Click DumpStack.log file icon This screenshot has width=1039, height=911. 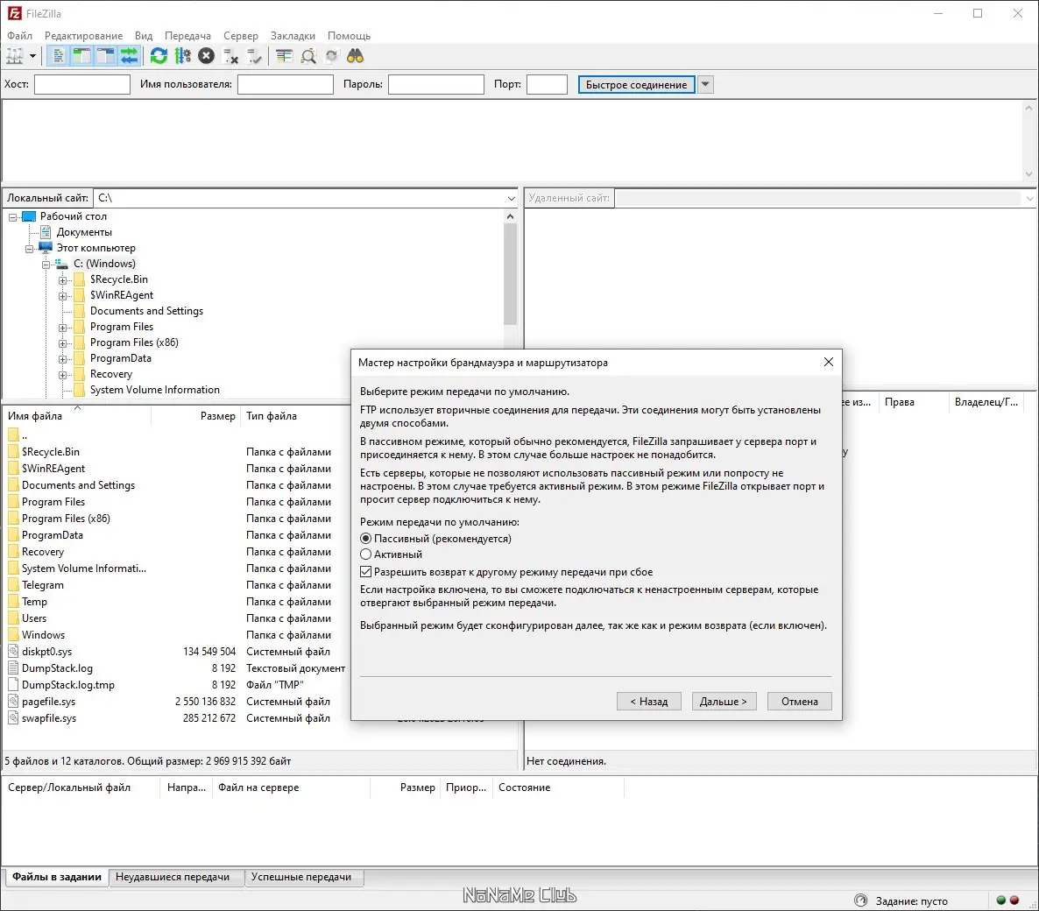(13, 667)
